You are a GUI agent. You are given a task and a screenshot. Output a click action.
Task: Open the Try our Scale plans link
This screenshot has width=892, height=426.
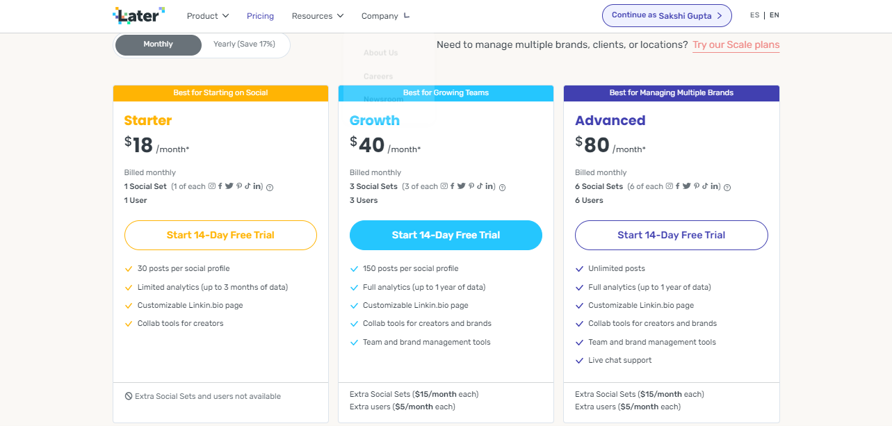click(736, 44)
